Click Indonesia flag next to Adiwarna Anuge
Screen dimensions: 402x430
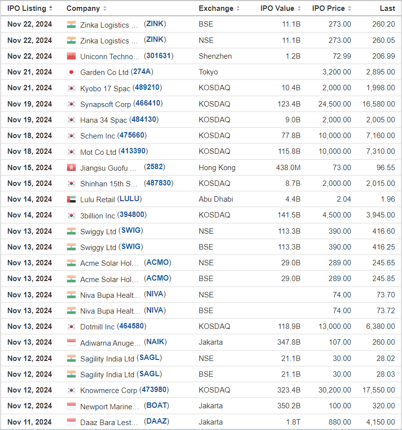coord(71,343)
